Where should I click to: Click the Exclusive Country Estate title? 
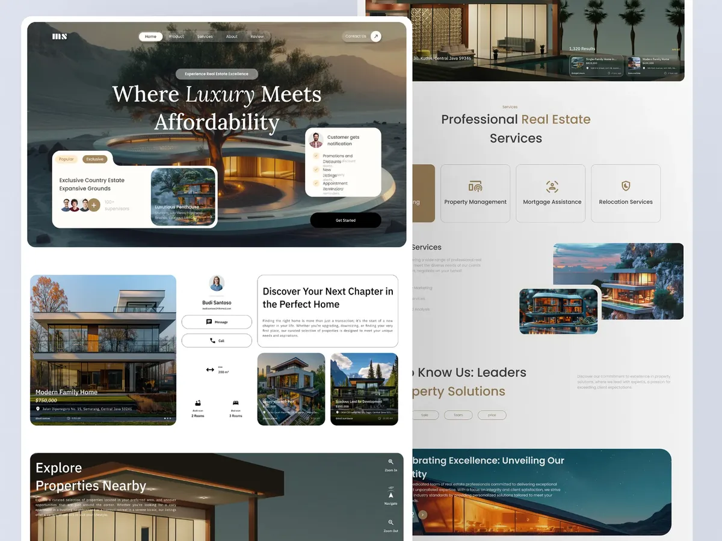[x=92, y=184]
